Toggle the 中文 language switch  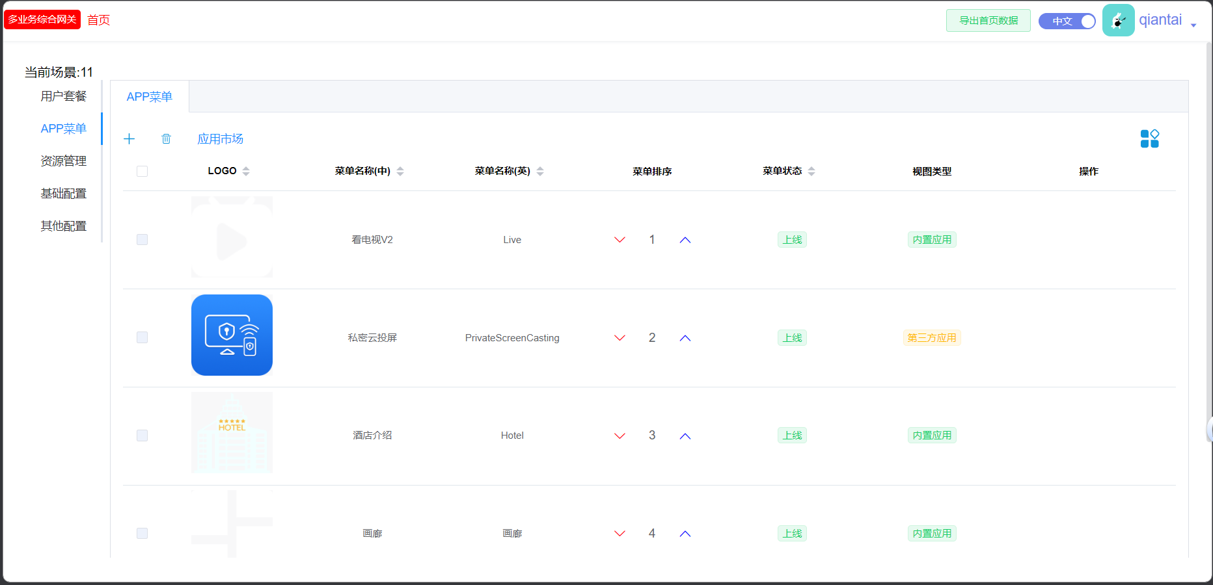pyautogui.click(x=1067, y=21)
